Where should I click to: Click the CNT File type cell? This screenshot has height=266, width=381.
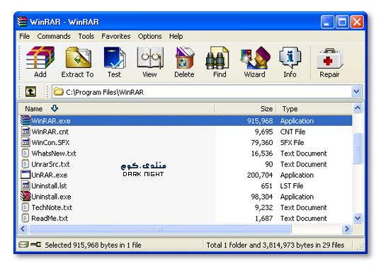coord(292,132)
